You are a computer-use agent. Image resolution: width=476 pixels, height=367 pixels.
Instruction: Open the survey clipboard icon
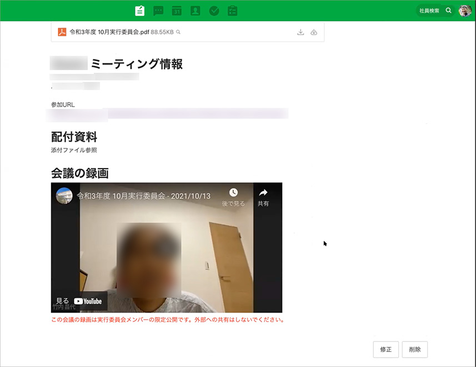(232, 11)
